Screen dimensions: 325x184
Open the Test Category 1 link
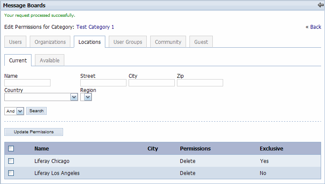coord(95,27)
